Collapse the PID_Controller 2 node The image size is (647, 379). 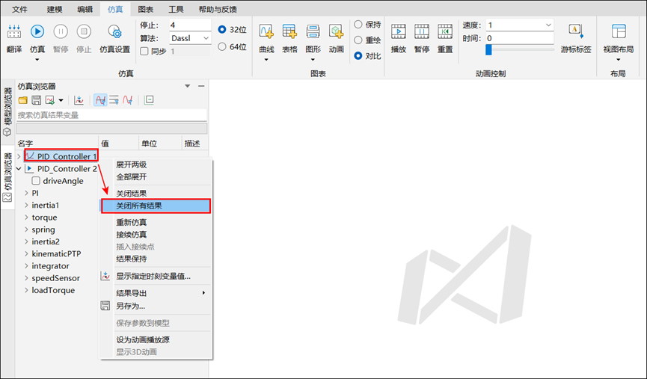tap(19, 169)
